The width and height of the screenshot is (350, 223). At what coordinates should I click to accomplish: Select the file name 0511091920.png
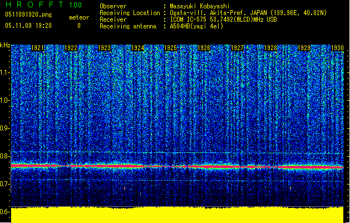tap(28, 14)
